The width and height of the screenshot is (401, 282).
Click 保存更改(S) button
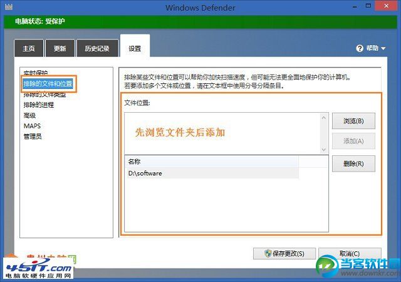pos(284,253)
